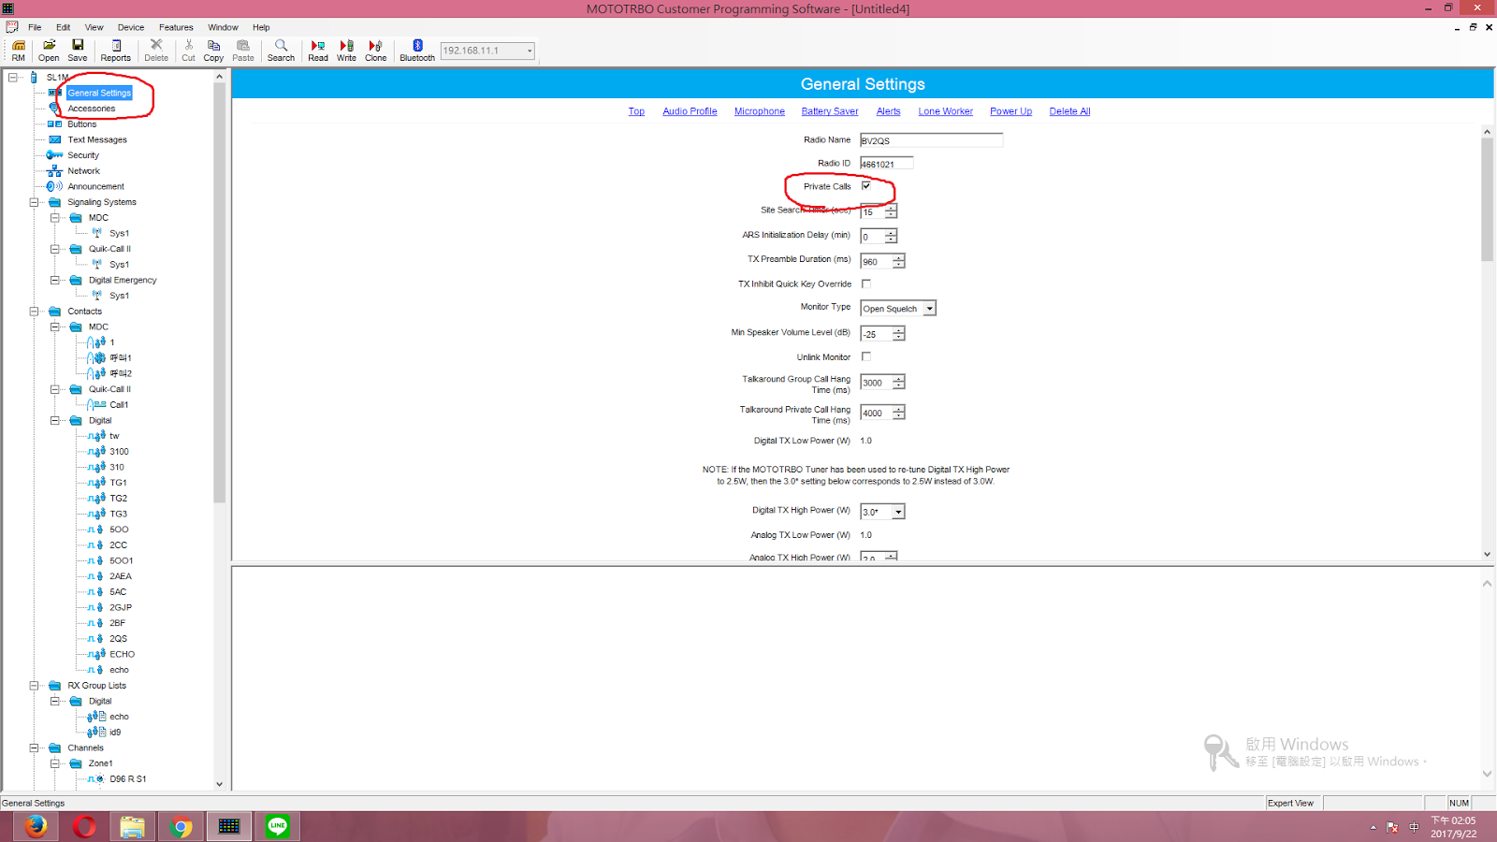Jump to Audio Profile section link
The height and width of the screenshot is (842, 1497).
pyautogui.click(x=690, y=111)
